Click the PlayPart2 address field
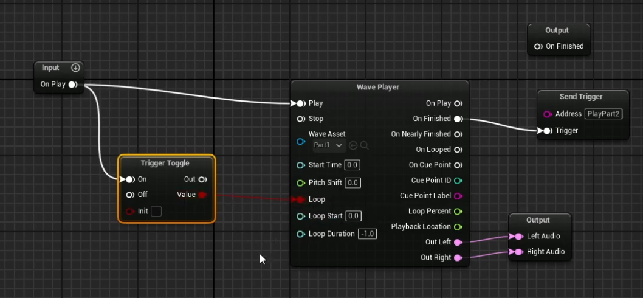Image resolution: width=643 pixels, height=298 pixels. (x=603, y=114)
